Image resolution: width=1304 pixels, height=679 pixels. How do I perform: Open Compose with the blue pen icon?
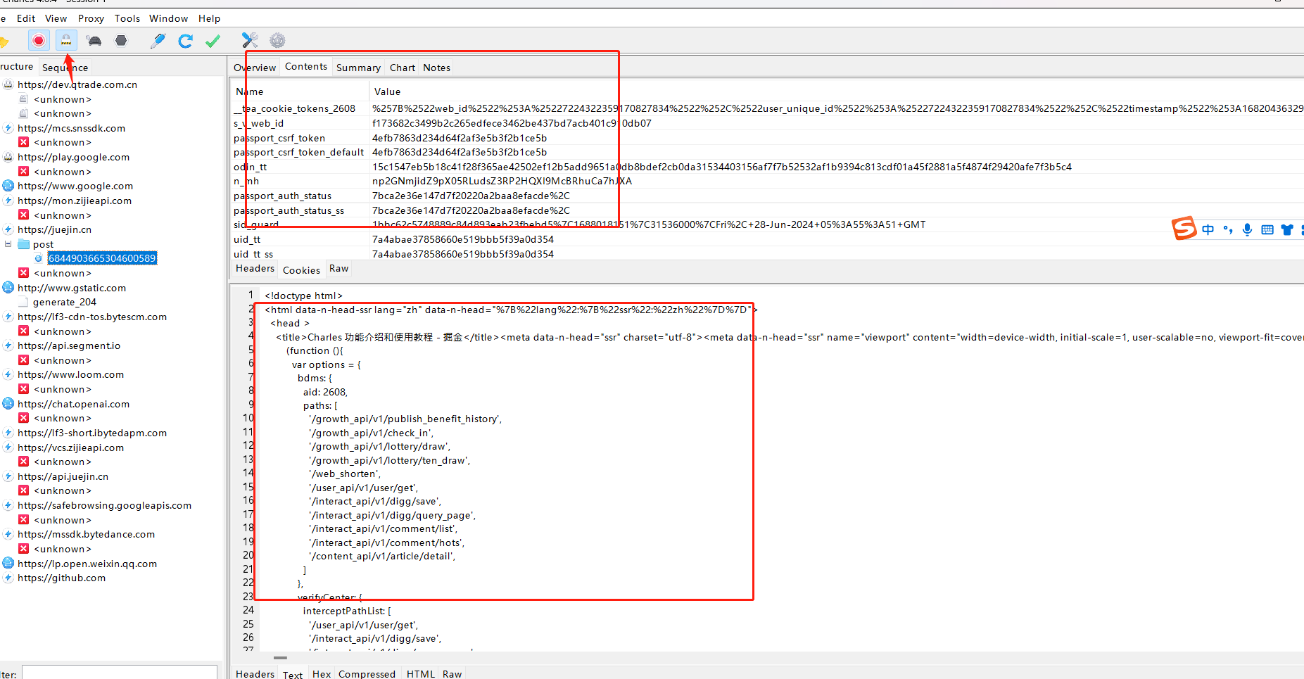point(158,41)
